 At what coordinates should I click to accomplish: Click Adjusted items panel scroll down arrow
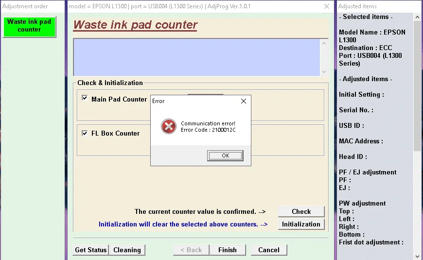click(417, 256)
